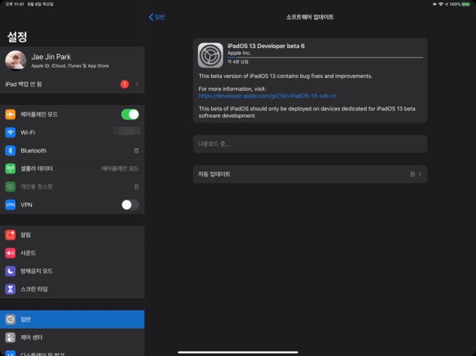Screen dimensions: 476x356
Task: Tap the 다운로드 중... status row
Action: coord(310,144)
